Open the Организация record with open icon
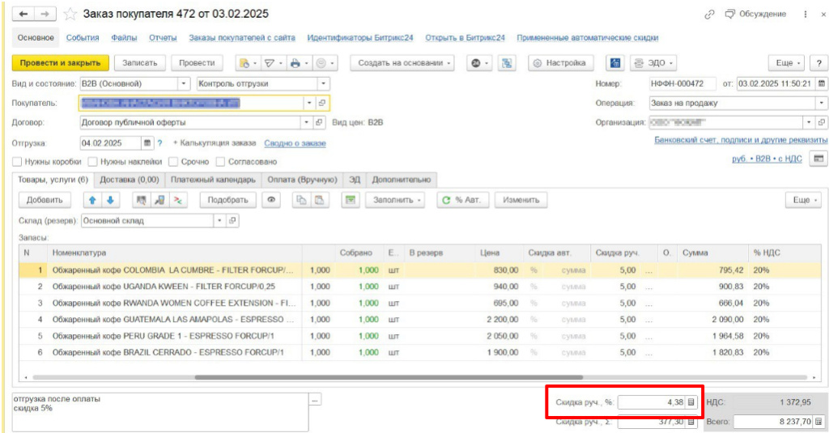Viewport: 829px width, 433px height. click(x=821, y=122)
